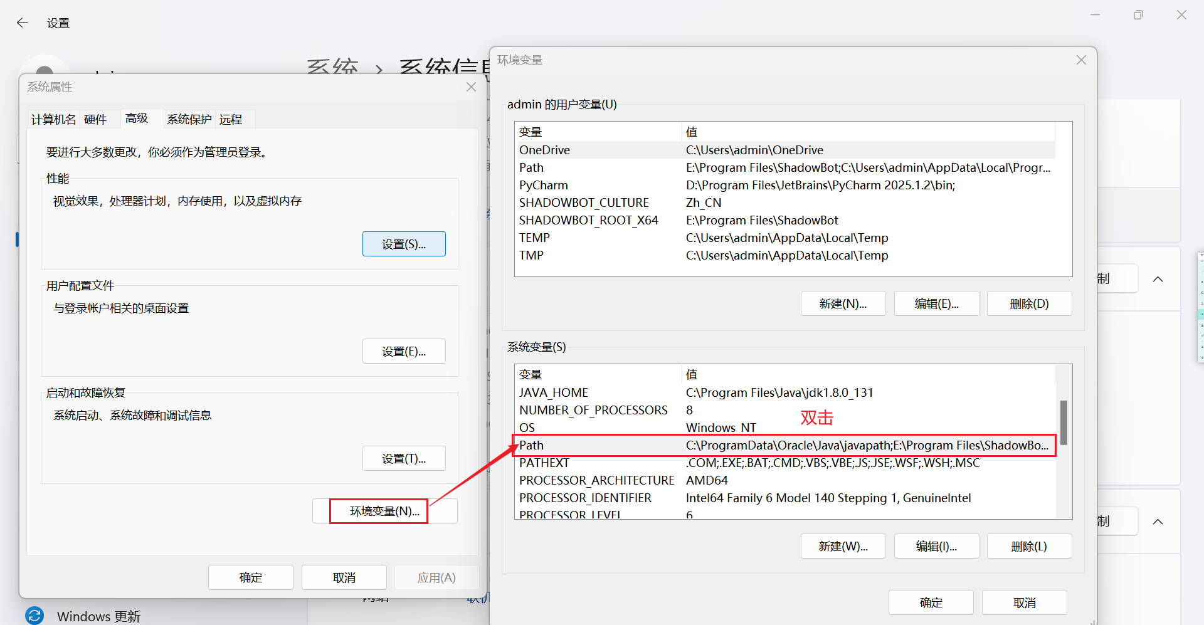Open Windows 更新 via its icon

[34, 616]
